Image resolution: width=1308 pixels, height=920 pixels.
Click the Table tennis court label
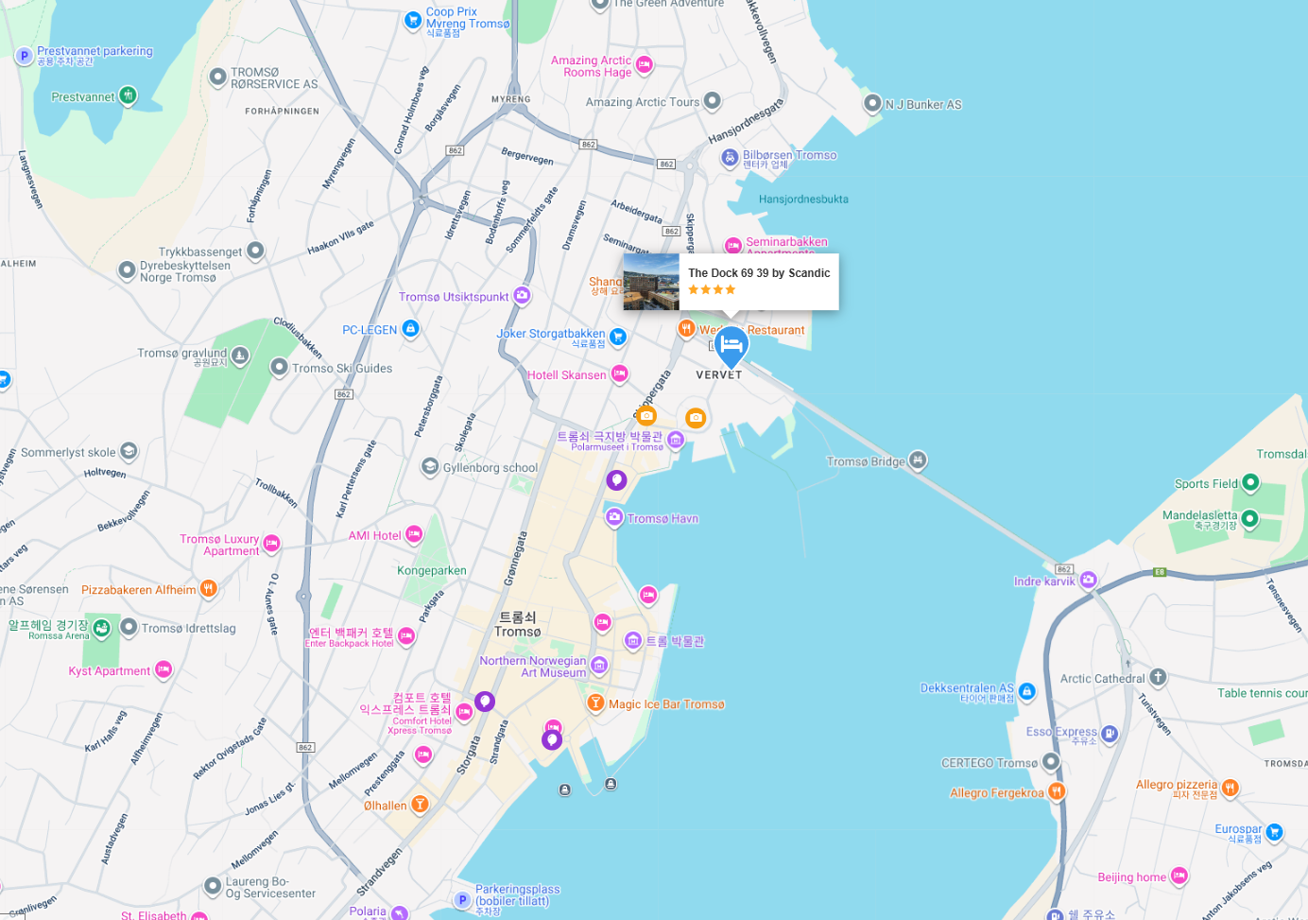point(1262,693)
